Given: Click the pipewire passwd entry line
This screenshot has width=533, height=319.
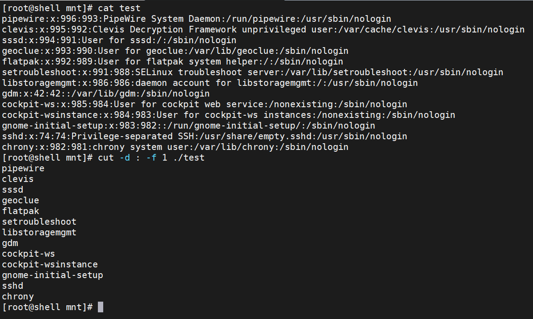Looking at the screenshot, I should 197,19.
